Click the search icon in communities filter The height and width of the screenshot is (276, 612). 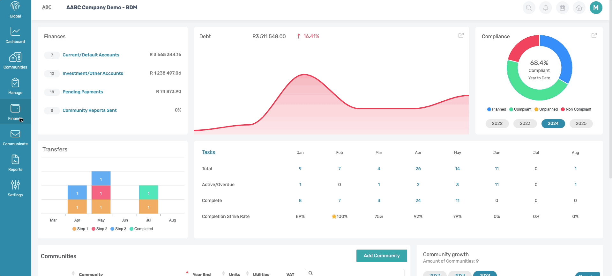tap(310, 273)
